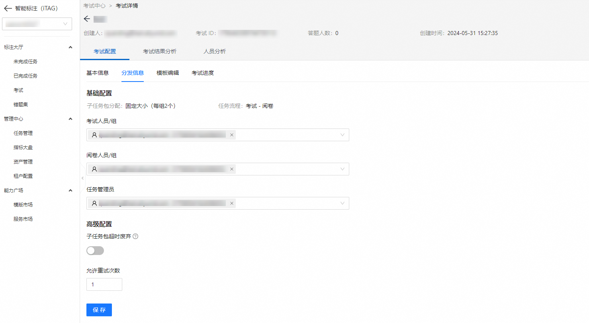Open 租户配置 in the sidebar

[23, 176]
